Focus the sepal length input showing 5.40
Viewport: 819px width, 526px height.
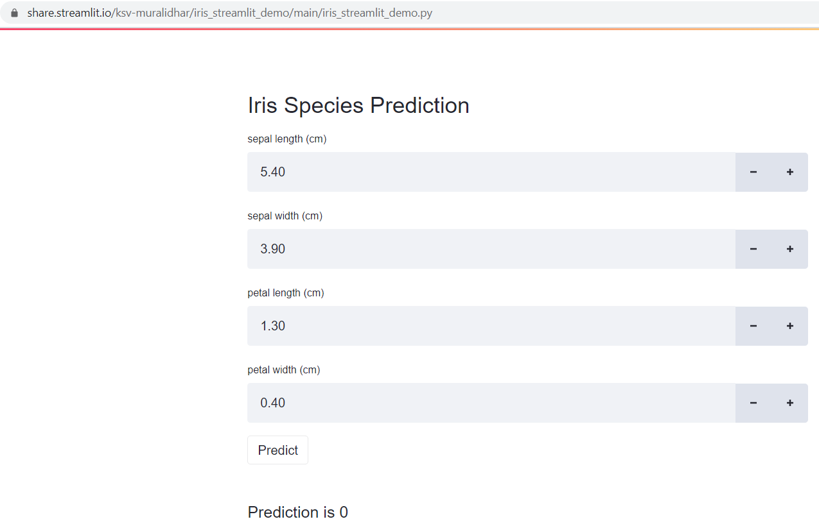(491, 172)
